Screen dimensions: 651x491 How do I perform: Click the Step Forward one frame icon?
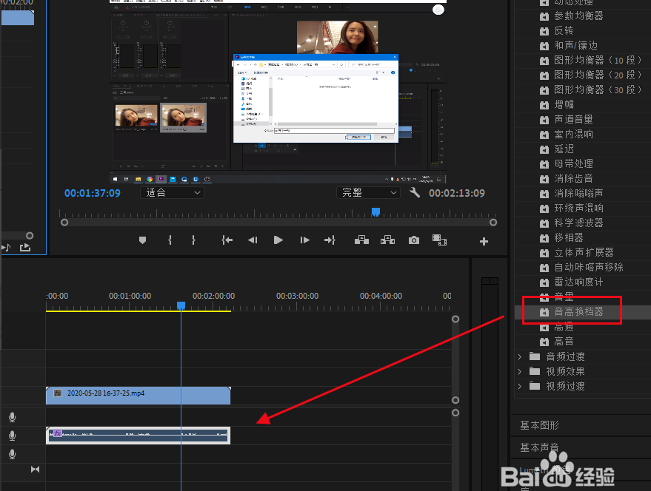[304, 240]
